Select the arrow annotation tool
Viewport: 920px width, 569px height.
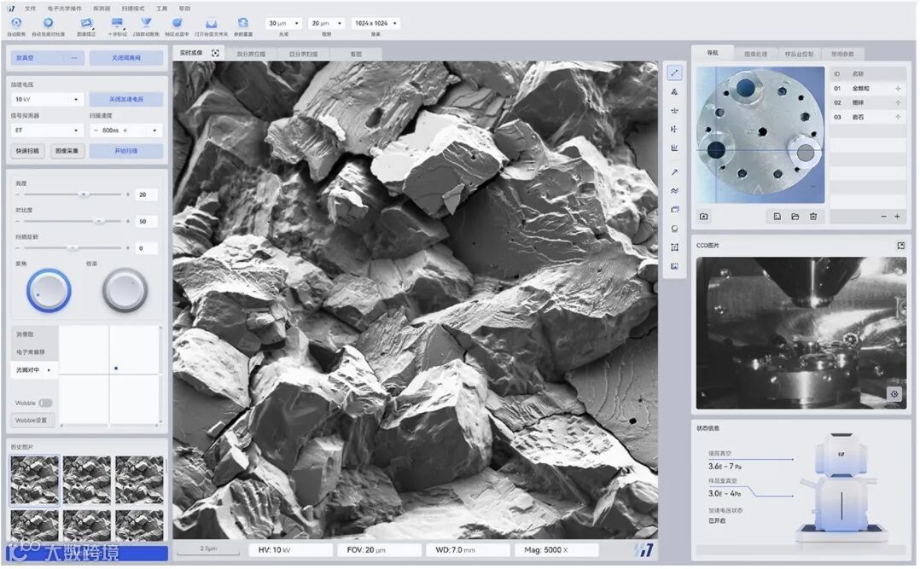674,172
